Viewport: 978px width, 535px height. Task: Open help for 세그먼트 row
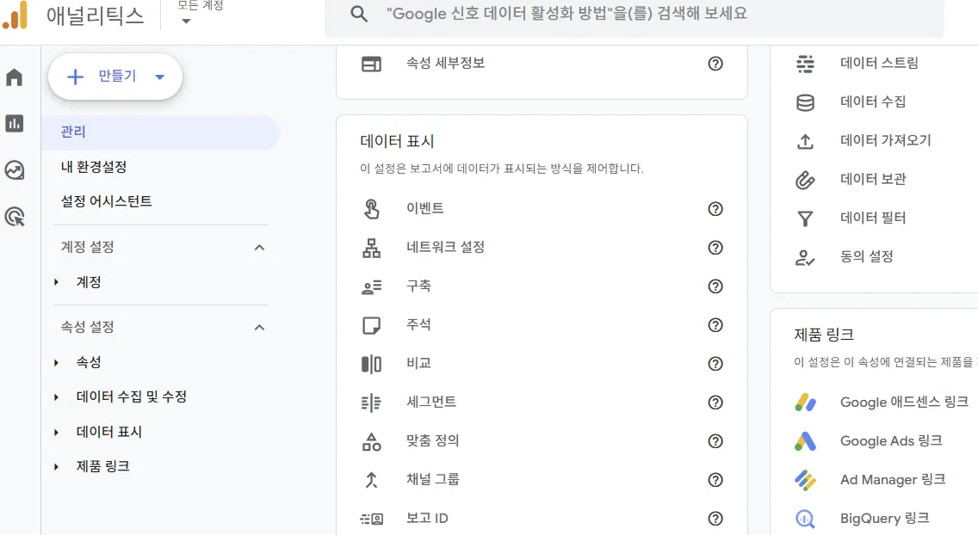pyautogui.click(x=715, y=403)
